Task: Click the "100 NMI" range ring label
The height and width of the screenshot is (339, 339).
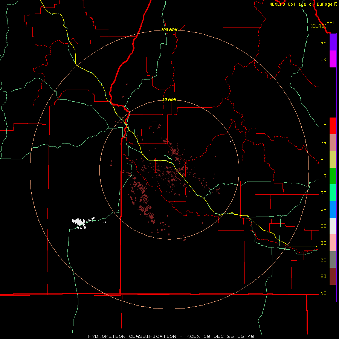Action: pos(169,30)
